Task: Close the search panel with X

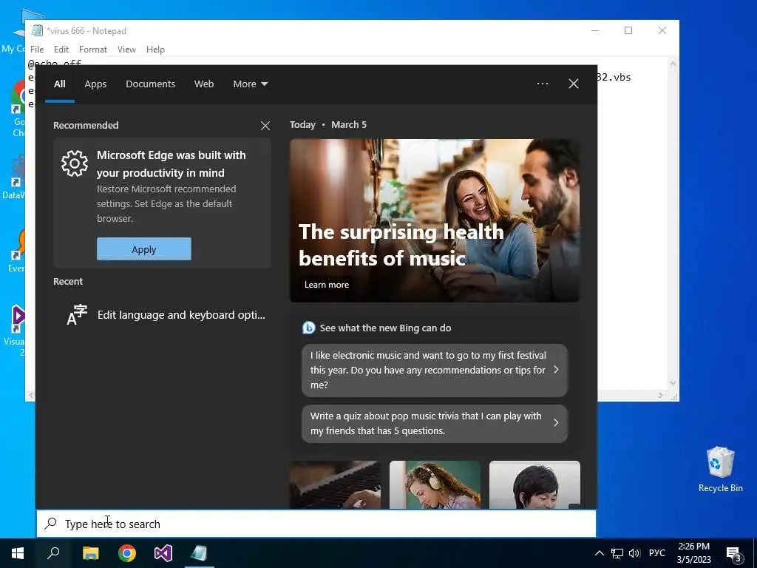Action: [574, 84]
